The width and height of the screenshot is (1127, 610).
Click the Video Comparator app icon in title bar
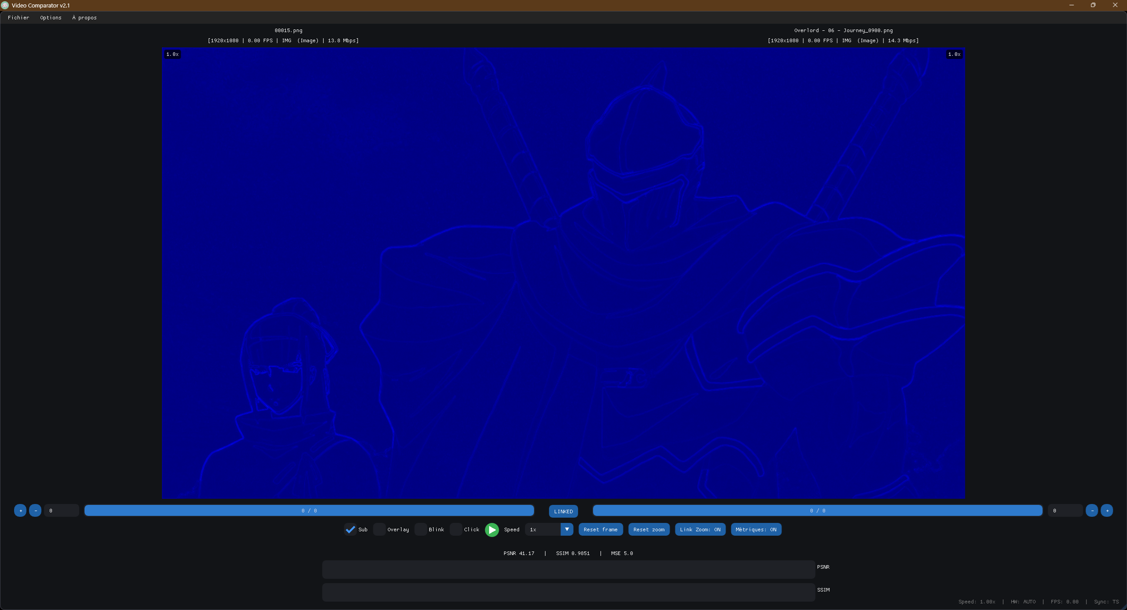click(5, 5)
